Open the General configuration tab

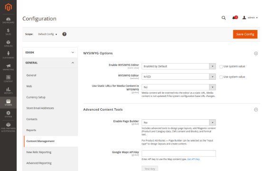coord(31,75)
